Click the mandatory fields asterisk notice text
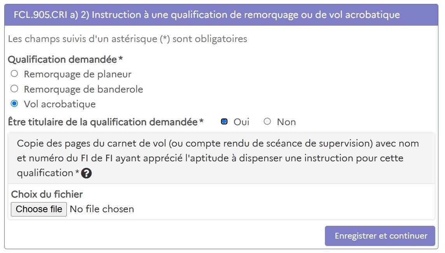The image size is (445, 253). coord(127,39)
